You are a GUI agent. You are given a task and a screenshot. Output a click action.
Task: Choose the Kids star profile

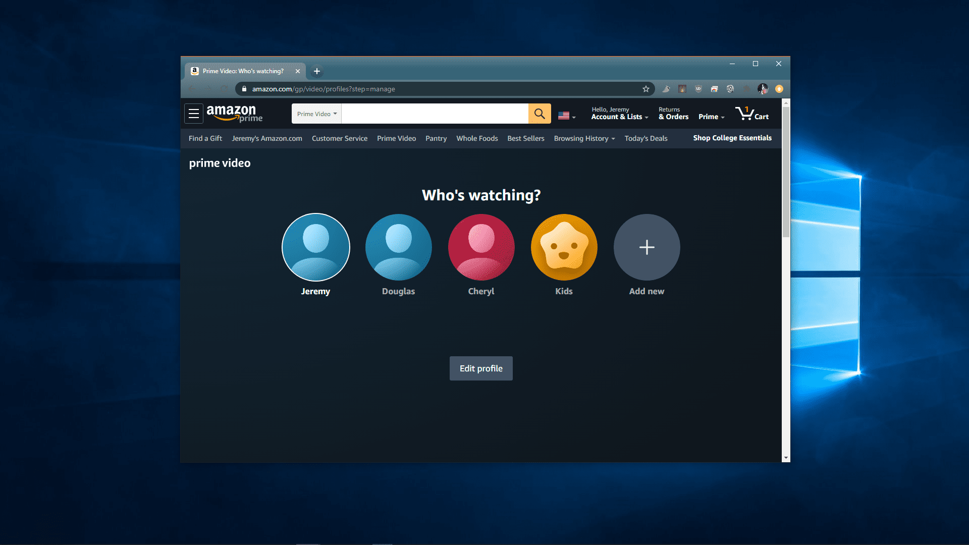(x=564, y=247)
